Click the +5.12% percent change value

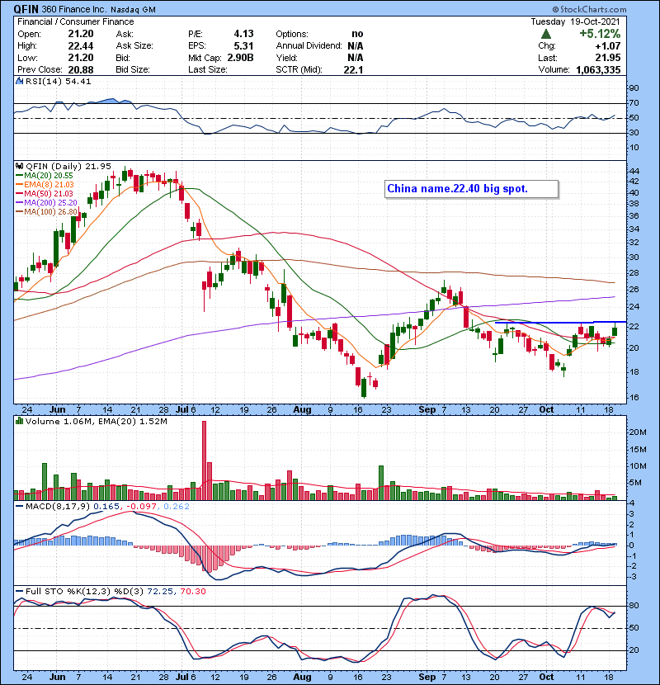coord(600,34)
